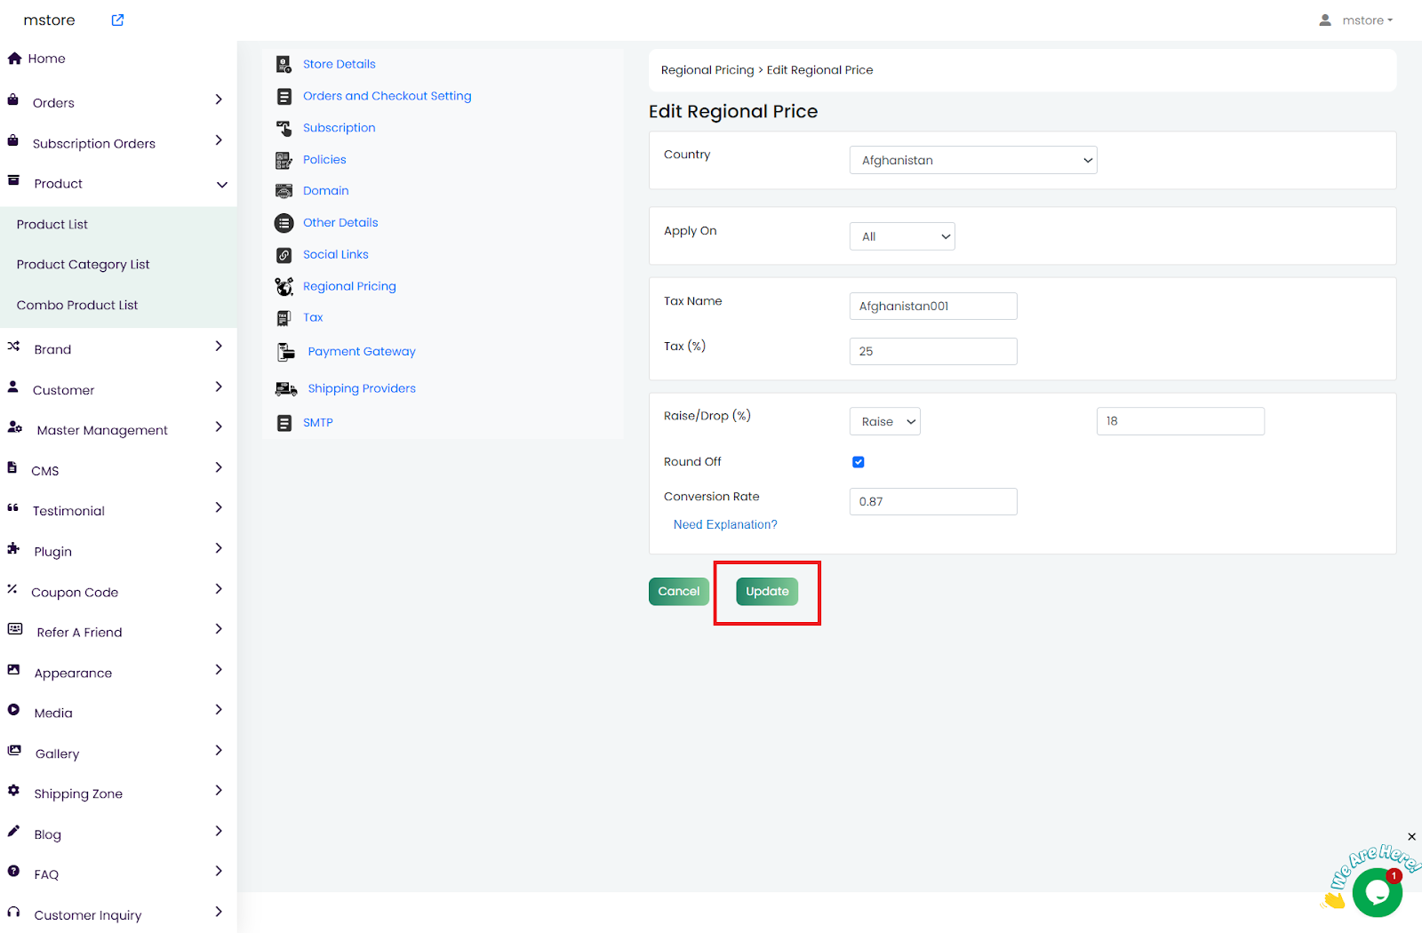This screenshot has height=933, width=1422.
Task: Open the Country dropdown
Action: tap(973, 160)
